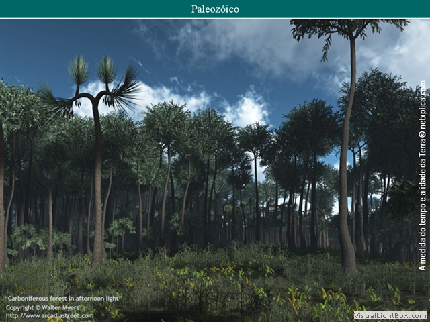Click the Paleozóico title in the header

click(215, 9)
